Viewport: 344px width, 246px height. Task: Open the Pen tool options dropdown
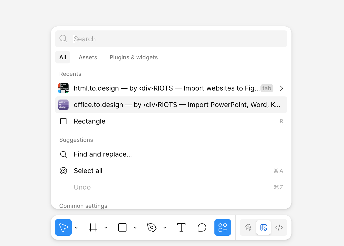(165, 228)
